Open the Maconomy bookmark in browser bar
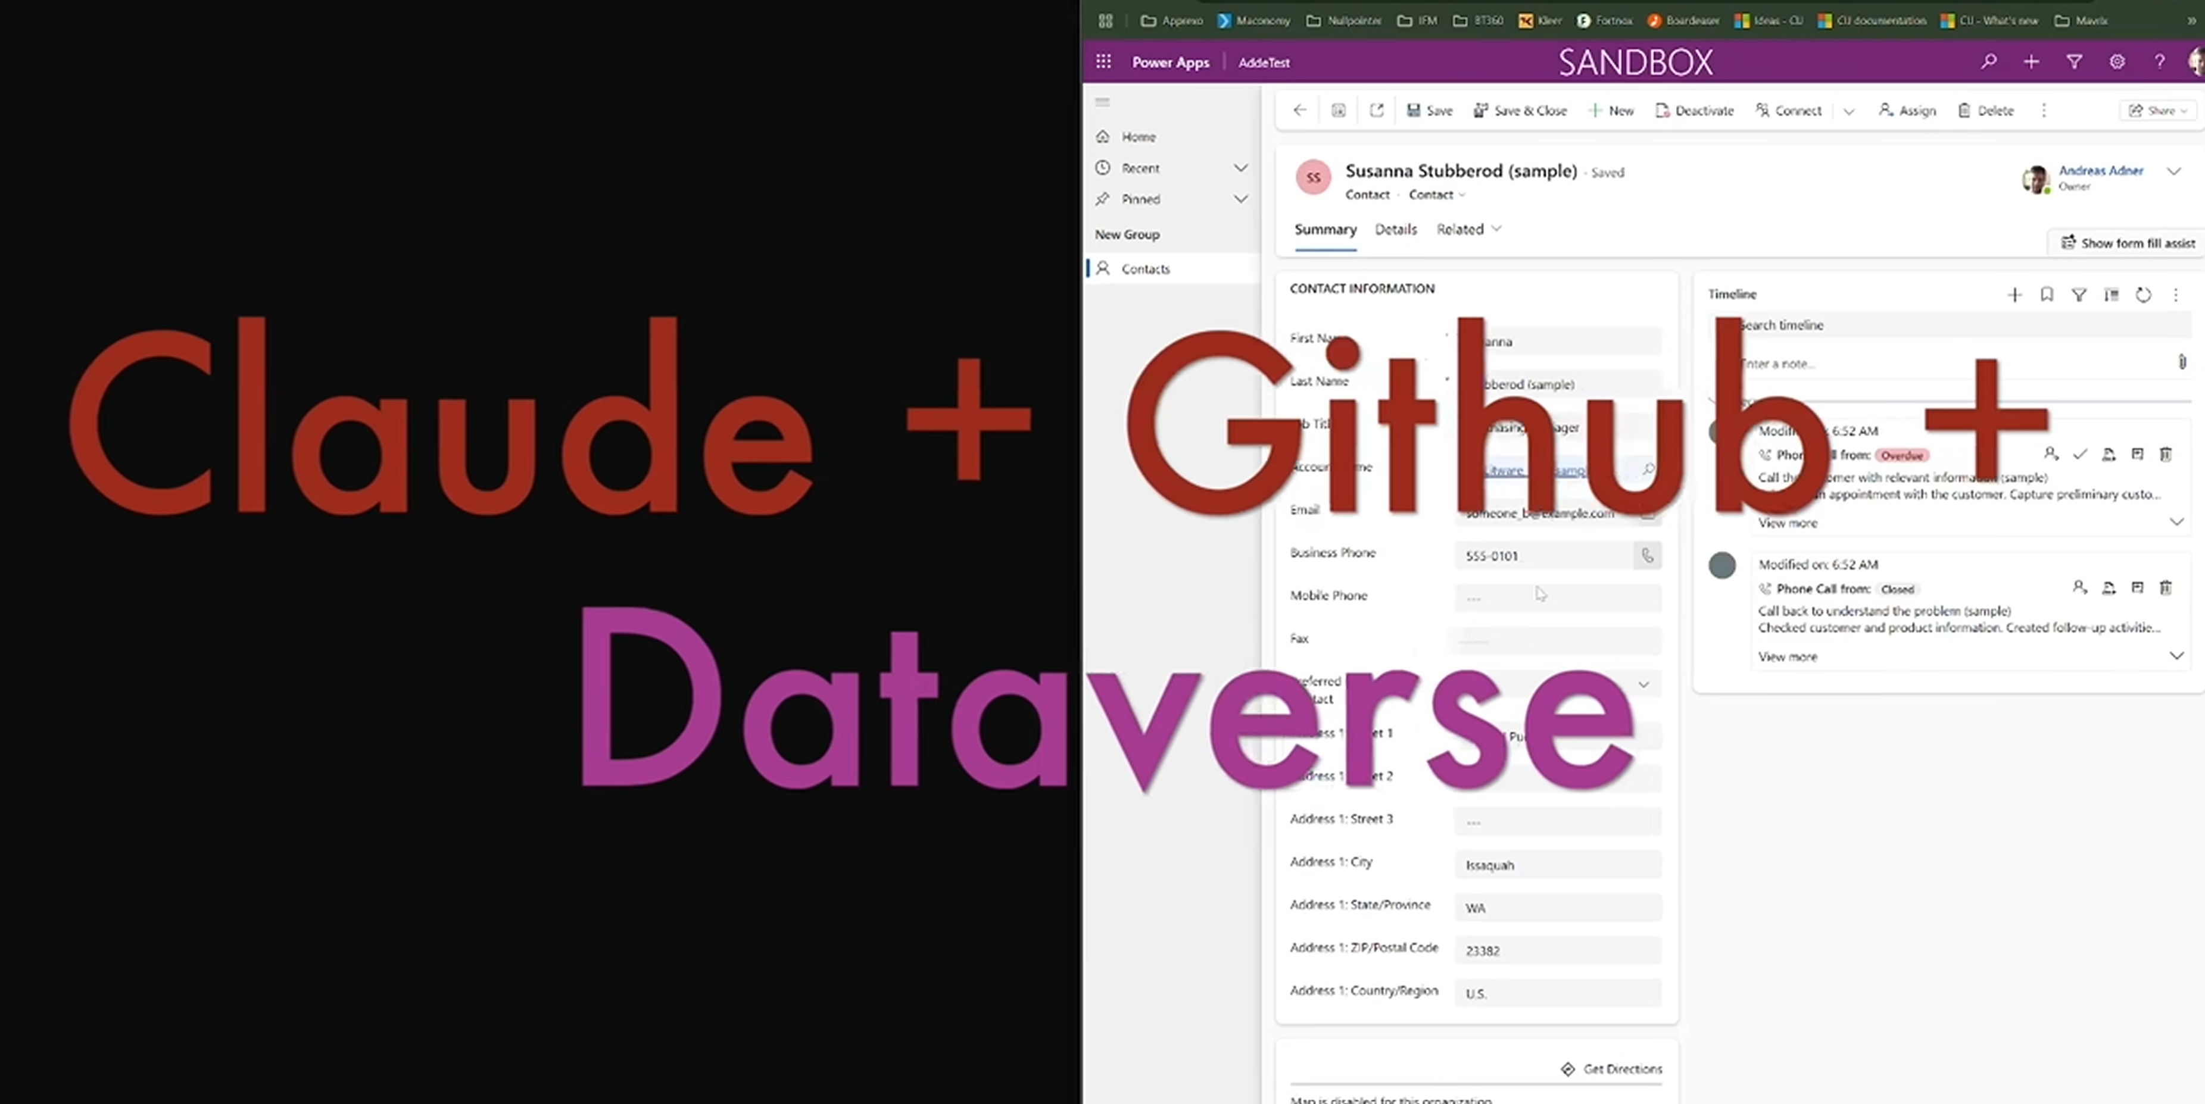The height and width of the screenshot is (1104, 2205). [1253, 21]
